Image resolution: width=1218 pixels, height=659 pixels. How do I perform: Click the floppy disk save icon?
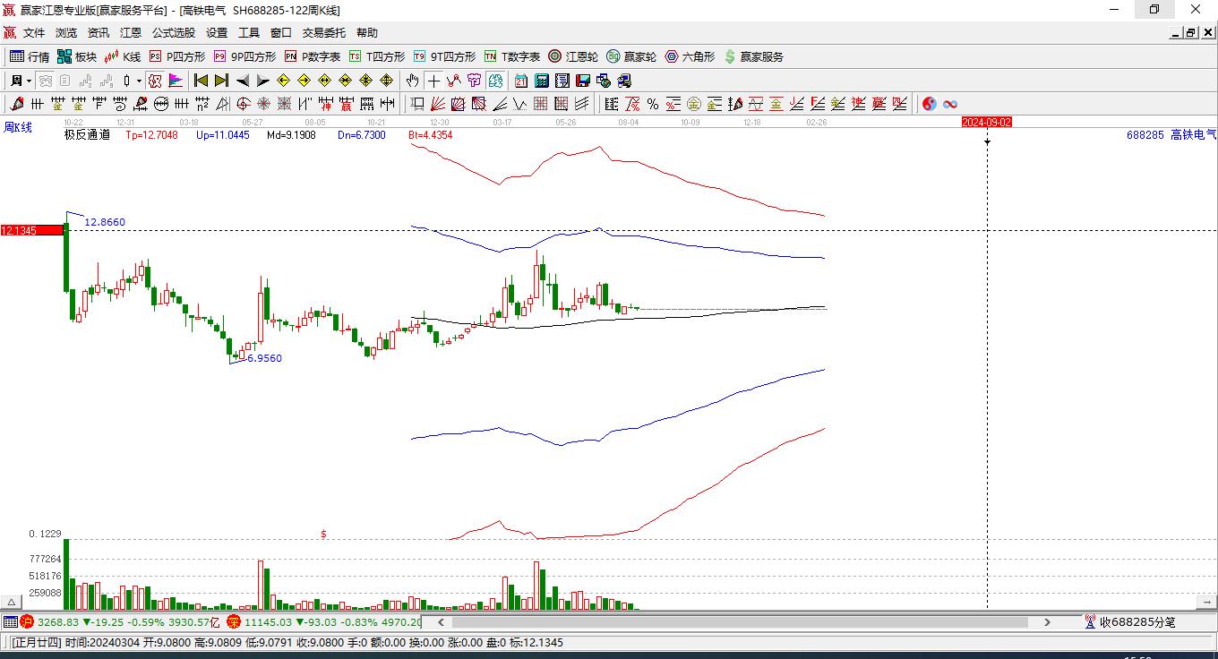[583, 81]
